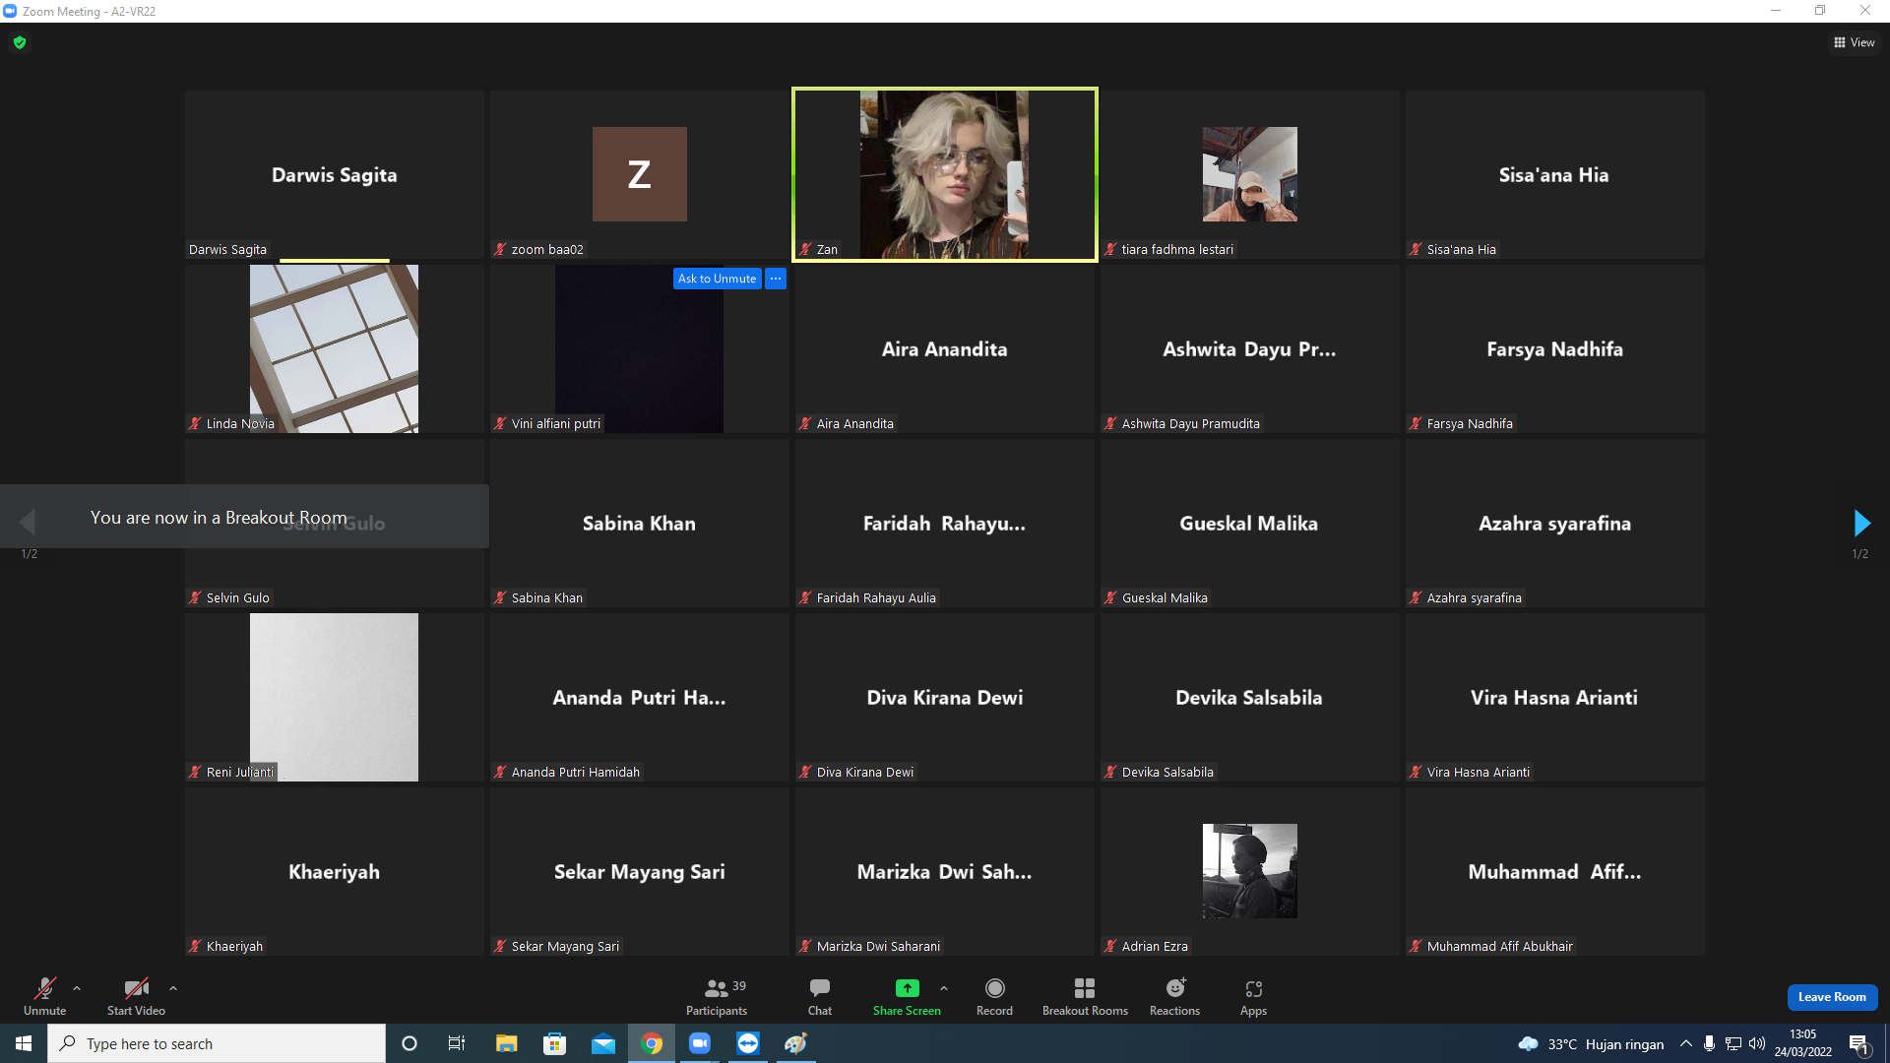Click the Marizka Dwi Saharani name label

(x=878, y=947)
